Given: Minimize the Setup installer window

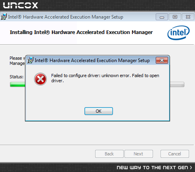Looking at the screenshot, I should coord(162,17).
